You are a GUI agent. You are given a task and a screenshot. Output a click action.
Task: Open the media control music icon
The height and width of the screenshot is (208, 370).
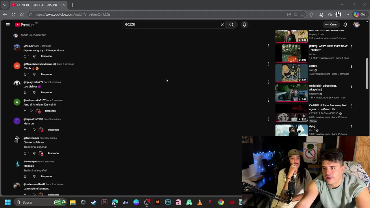[x=321, y=14]
